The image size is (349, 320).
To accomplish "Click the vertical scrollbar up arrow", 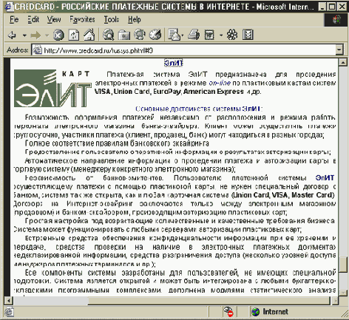I will pos(343,62).
